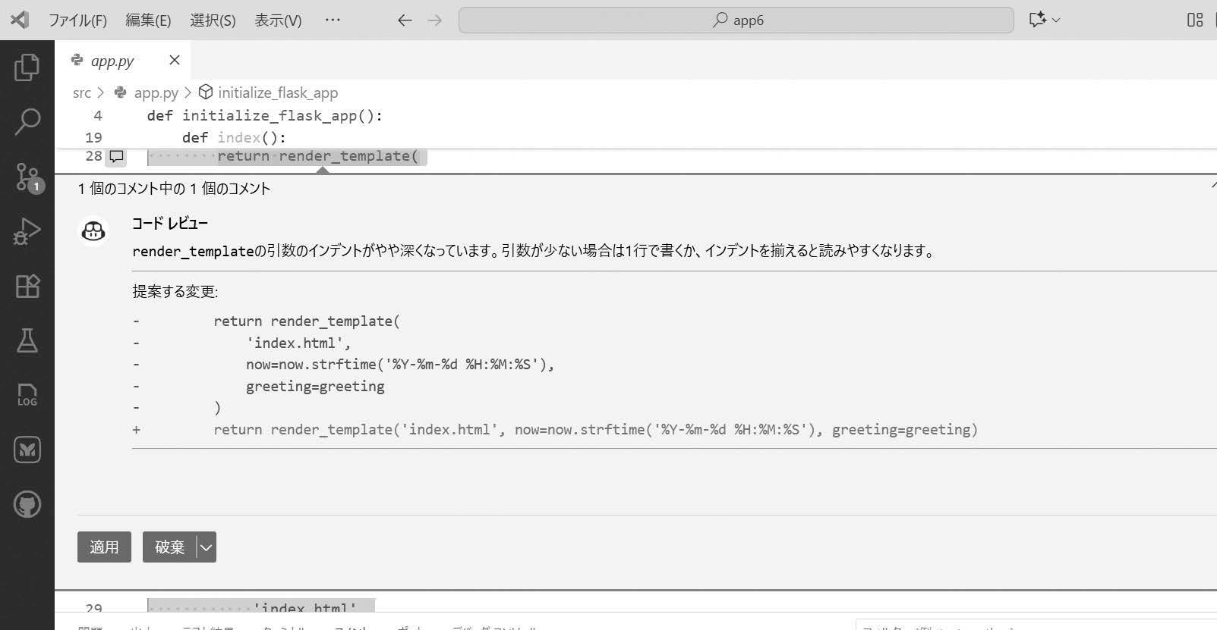Open the 編集(E) menu
1217x630 pixels.
[x=148, y=20]
